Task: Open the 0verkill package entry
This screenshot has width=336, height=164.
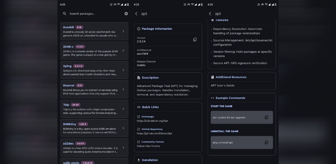Action: click(x=94, y=31)
